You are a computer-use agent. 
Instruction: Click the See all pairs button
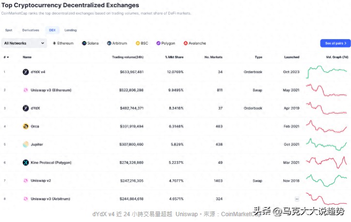click(336, 43)
